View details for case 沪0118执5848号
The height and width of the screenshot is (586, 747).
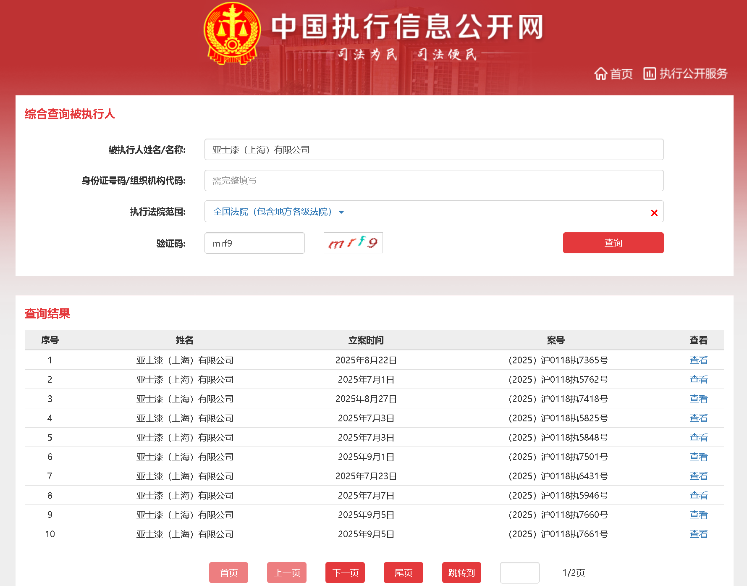tap(698, 437)
